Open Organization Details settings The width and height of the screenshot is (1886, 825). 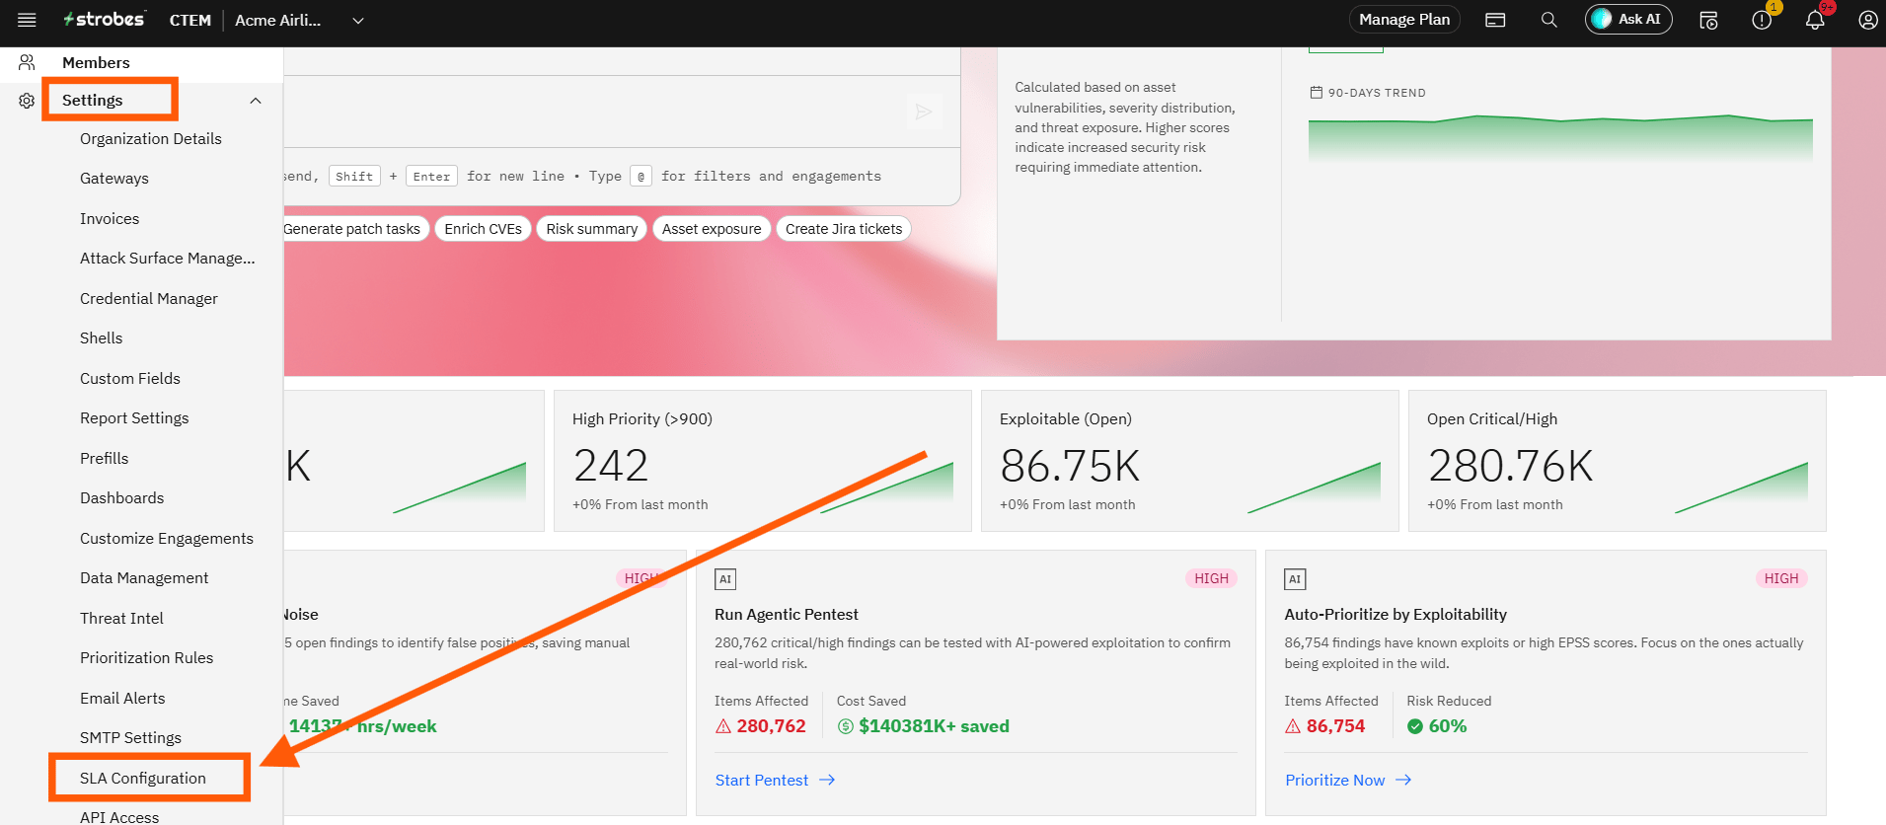tap(151, 139)
